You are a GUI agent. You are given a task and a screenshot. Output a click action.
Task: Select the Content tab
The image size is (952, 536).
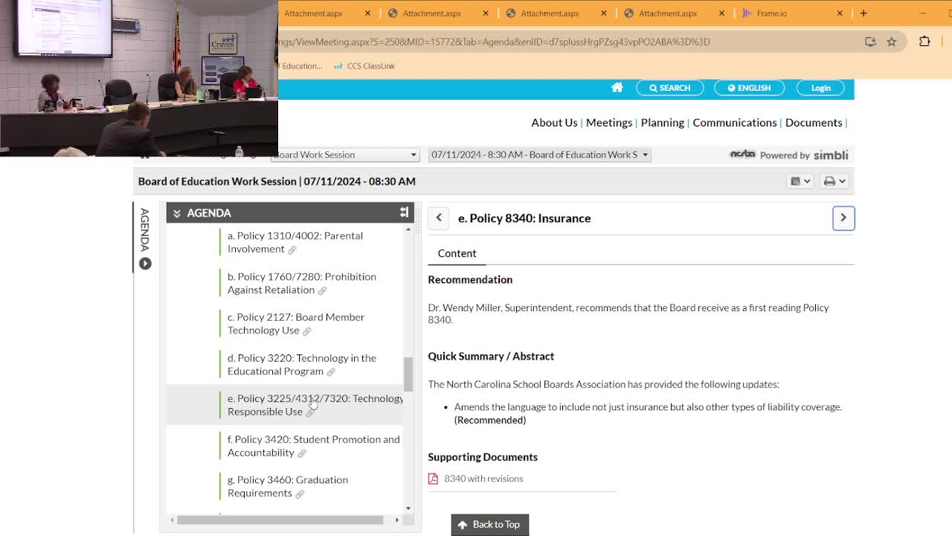[x=457, y=253]
